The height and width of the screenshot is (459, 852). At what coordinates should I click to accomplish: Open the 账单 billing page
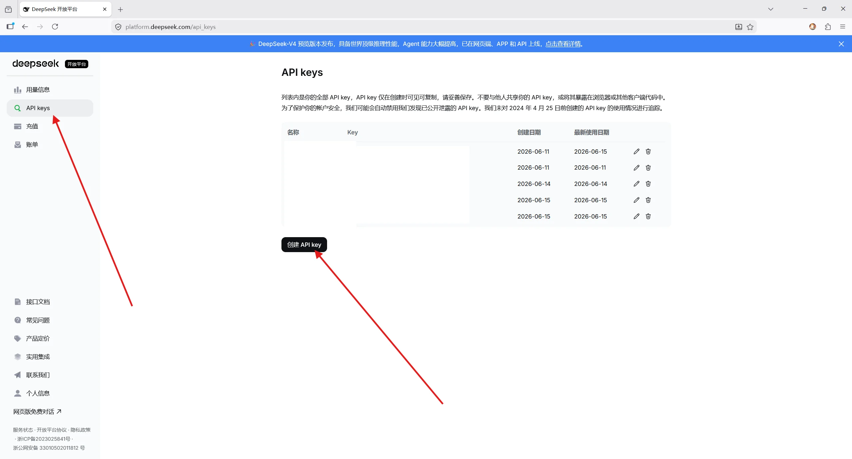50,145
